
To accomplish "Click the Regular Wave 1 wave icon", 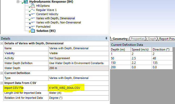I will (33, 10).
